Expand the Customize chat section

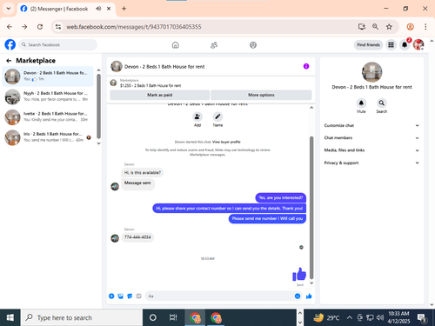[371, 125]
